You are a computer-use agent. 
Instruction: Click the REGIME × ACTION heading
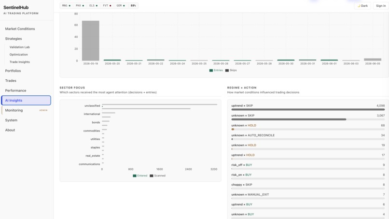[x=242, y=88]
